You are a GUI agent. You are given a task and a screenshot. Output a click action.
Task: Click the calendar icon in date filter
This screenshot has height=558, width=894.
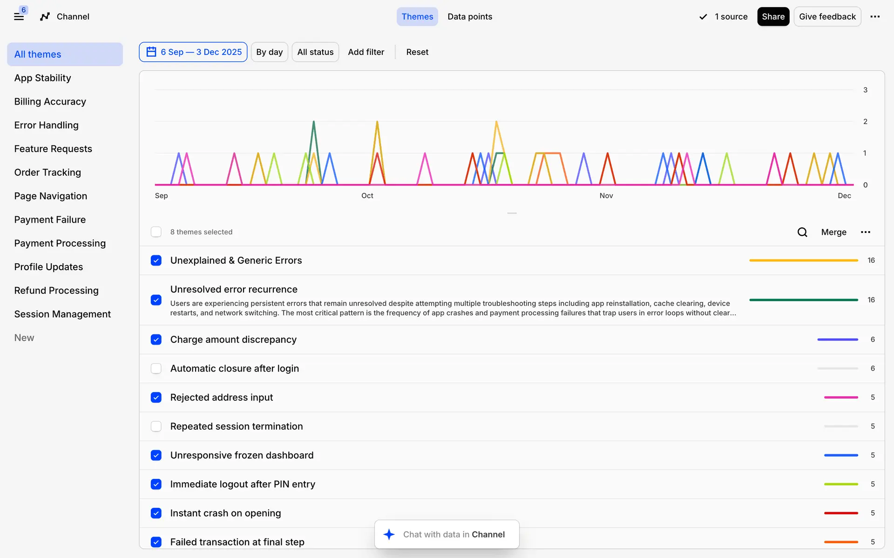[151, 52]
